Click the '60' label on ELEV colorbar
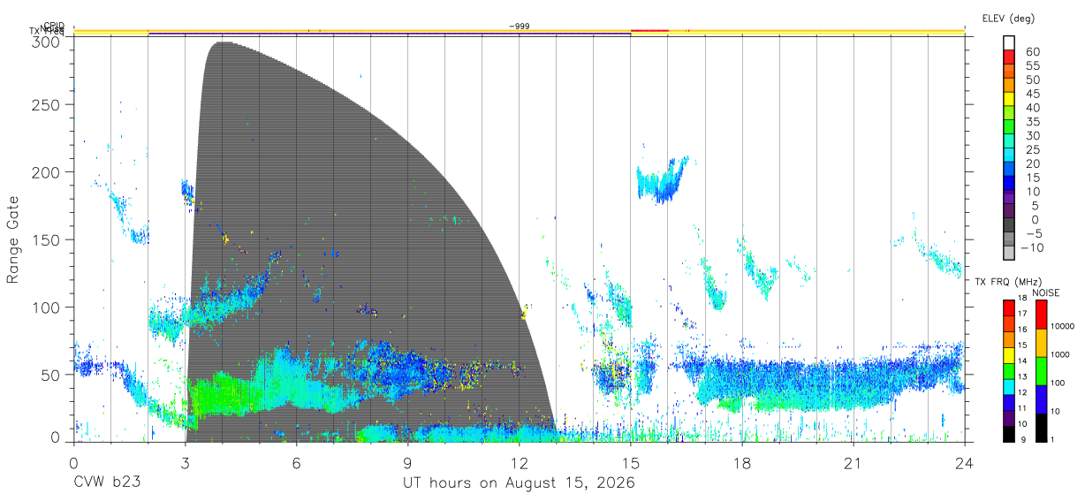This screenshot has width=1085, height=501. pos(1032,51)
